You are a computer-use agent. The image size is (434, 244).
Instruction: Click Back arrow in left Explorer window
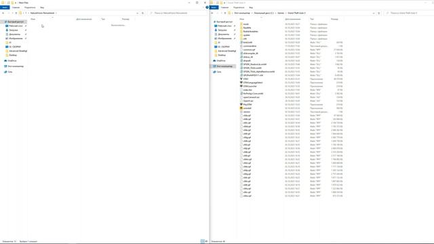tap(3, 13)
